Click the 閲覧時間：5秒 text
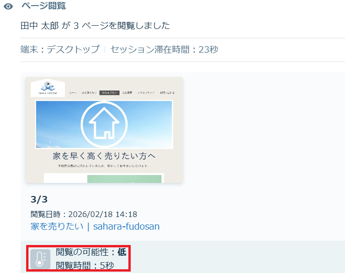The width and height of the screenshot is (345, 273). pos(85,266)
